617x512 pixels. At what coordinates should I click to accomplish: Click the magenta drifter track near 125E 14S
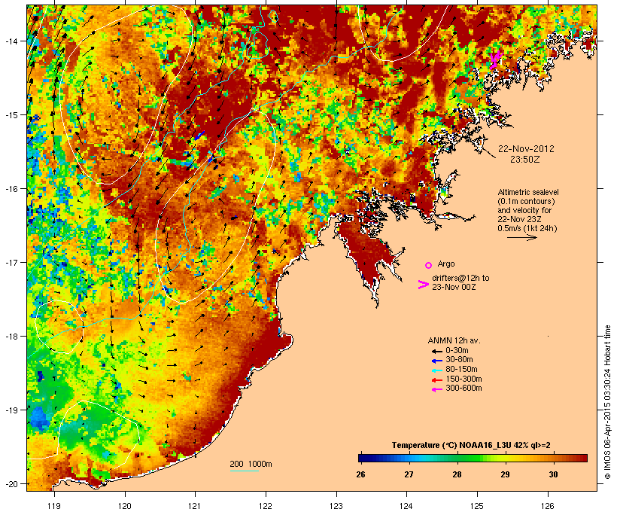click(x=495, y=59)
